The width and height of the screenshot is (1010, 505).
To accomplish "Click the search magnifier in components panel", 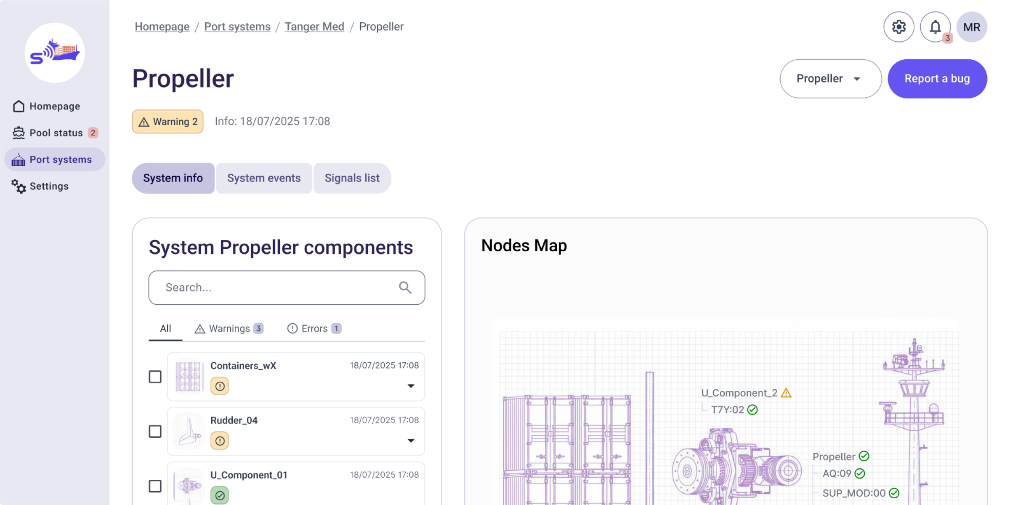I will tap(405, 287).
